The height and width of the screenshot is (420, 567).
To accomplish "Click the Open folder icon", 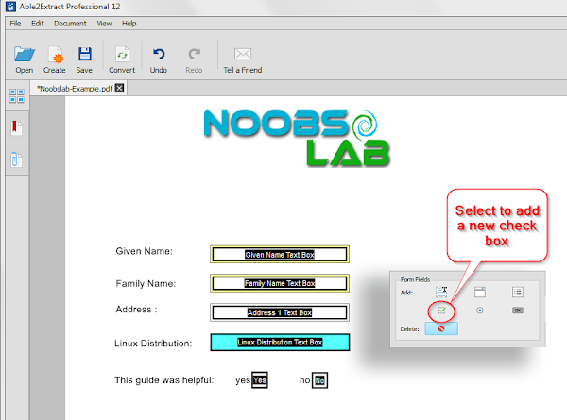I will click(x=25, y=55).
